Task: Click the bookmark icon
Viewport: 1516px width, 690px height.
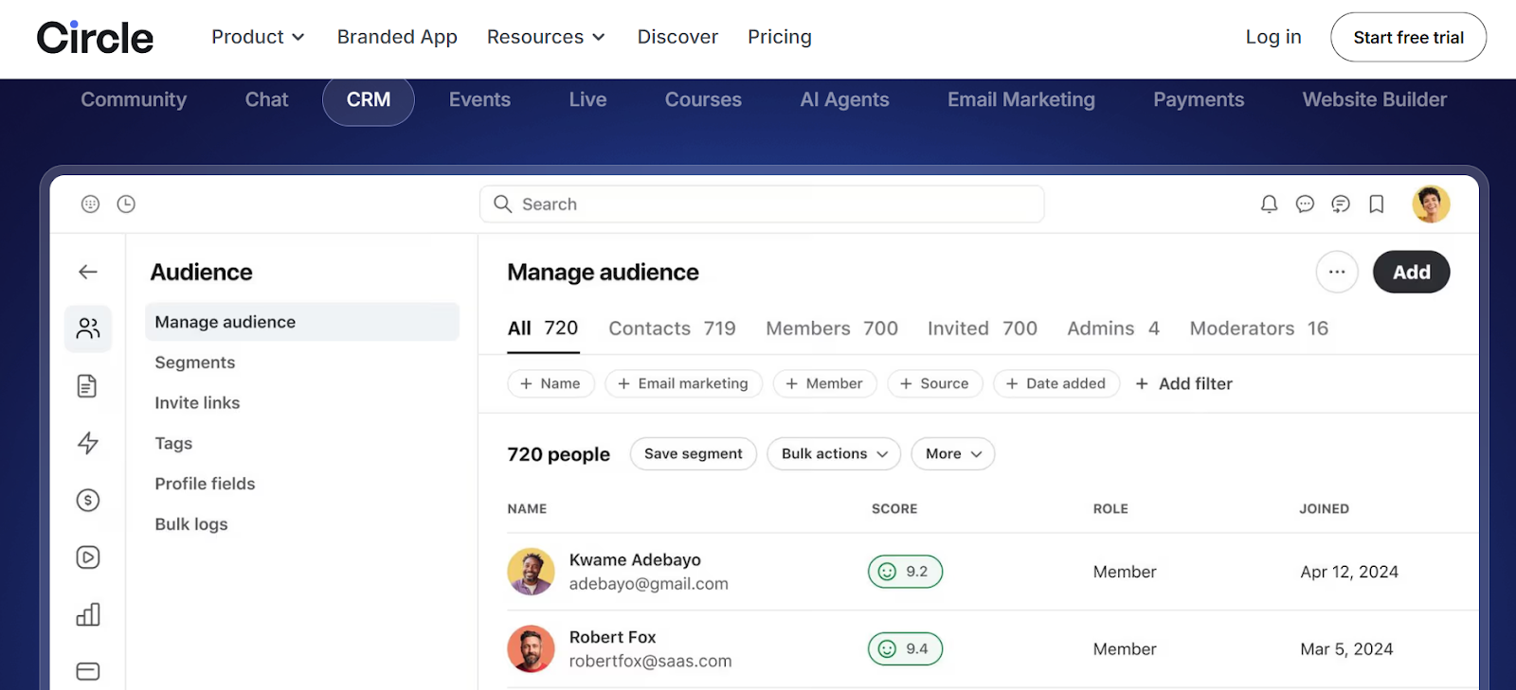Action: (x=1377, y=203)
